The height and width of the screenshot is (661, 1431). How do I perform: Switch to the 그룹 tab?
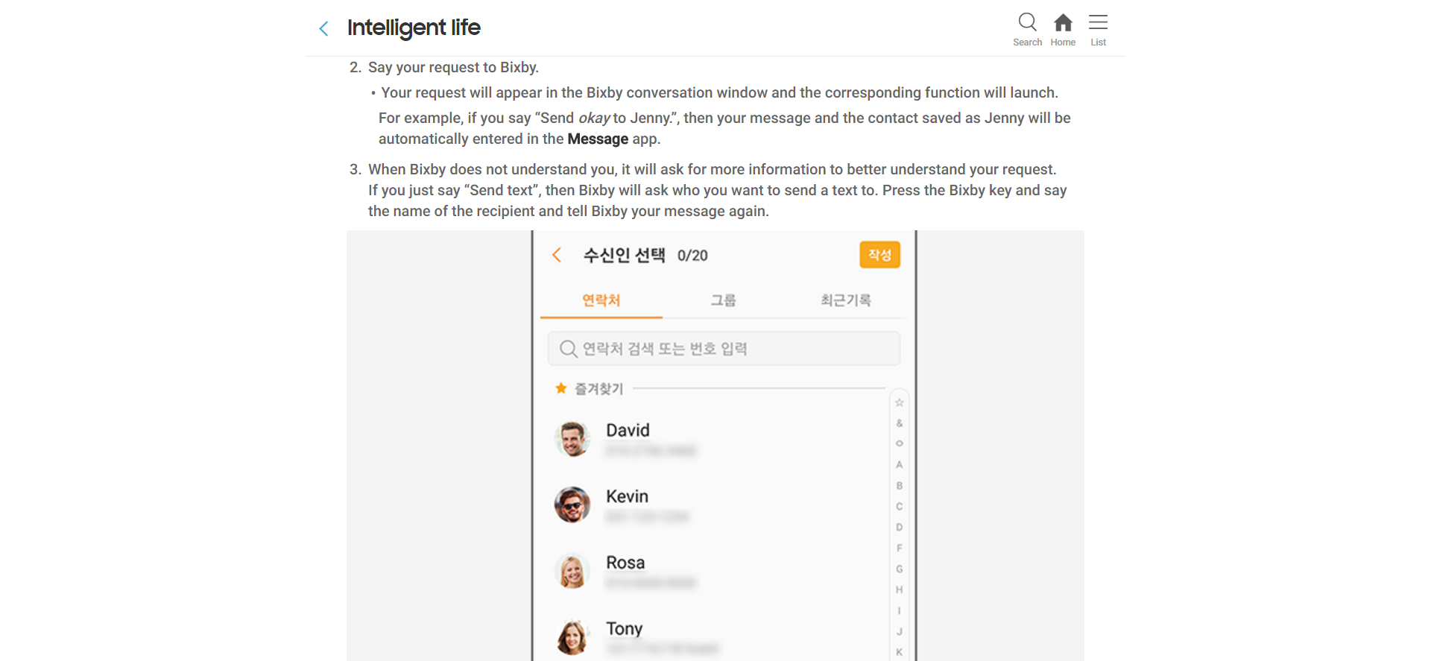click(x=723, y=300)
